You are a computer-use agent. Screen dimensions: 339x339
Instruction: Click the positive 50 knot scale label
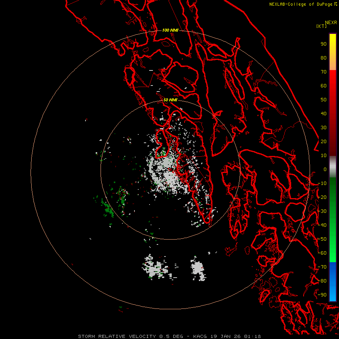[324, 100]
